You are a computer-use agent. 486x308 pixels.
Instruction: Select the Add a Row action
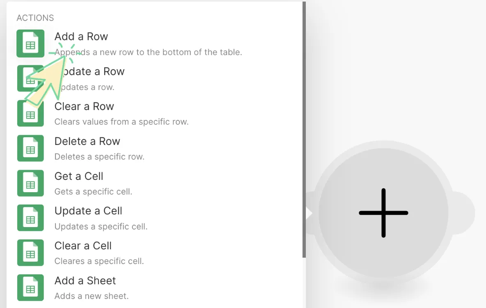click(81, 37)
